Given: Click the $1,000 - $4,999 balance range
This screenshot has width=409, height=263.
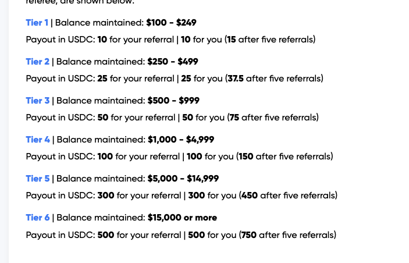Looking at the screenshot, I should point(181,140).
